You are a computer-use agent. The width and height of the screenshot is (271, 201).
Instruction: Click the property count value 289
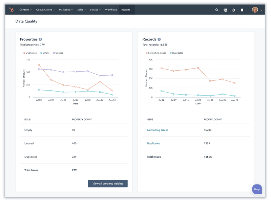[x=74, y=157]
